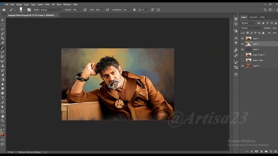
Task: Toggle lock image pixels brush icon
Action: pyautogui.click(x=252, y=33)
